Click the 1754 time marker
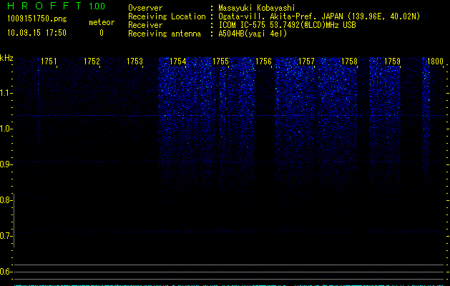 (177, 61)
